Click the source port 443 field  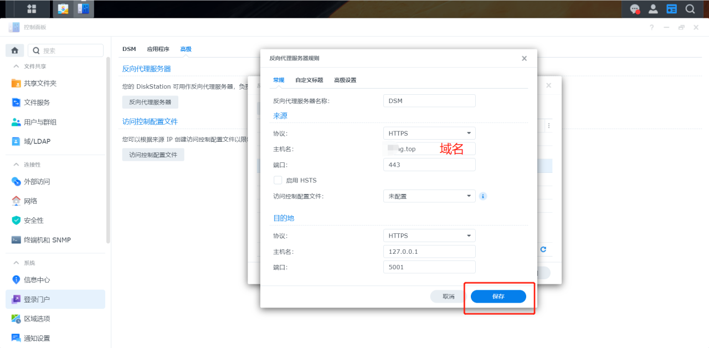pyautogui.click(x=429, y=165)
